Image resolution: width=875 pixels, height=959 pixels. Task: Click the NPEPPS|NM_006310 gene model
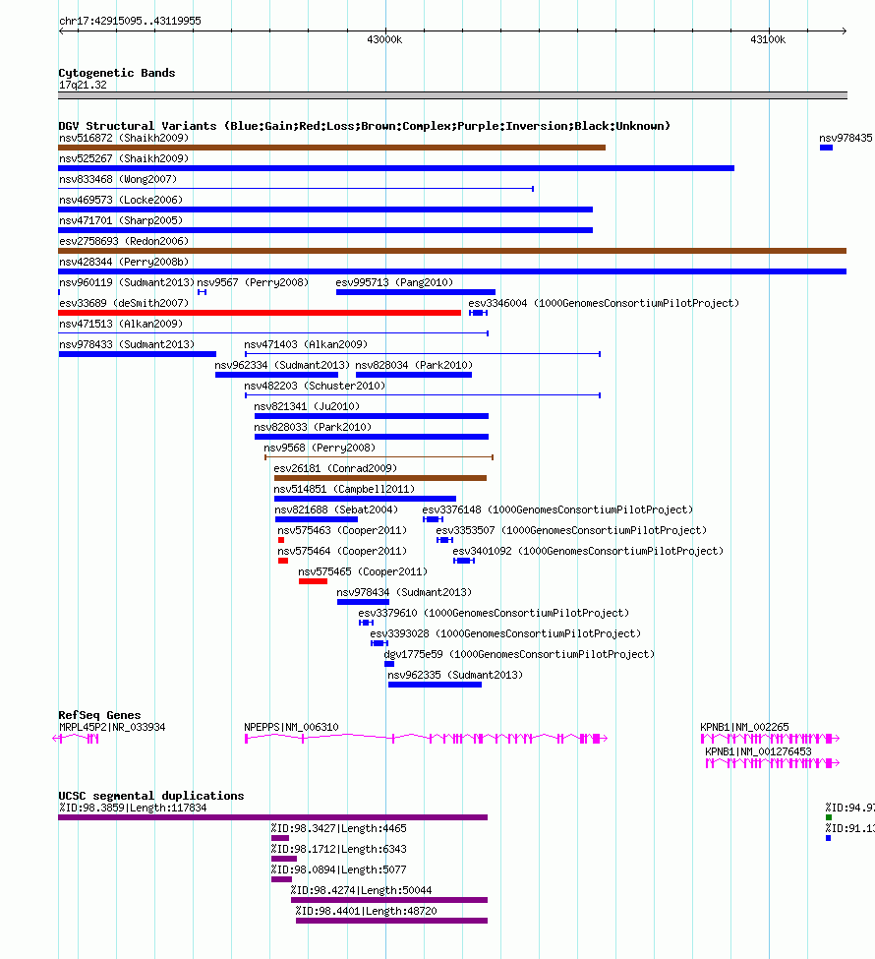point(426,739)
